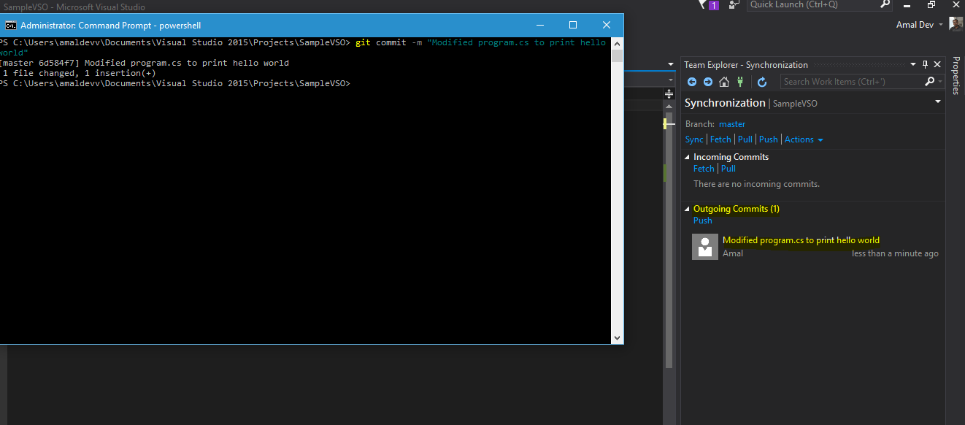
Task: Open the master branch link
Action: (x=732, y=124)
